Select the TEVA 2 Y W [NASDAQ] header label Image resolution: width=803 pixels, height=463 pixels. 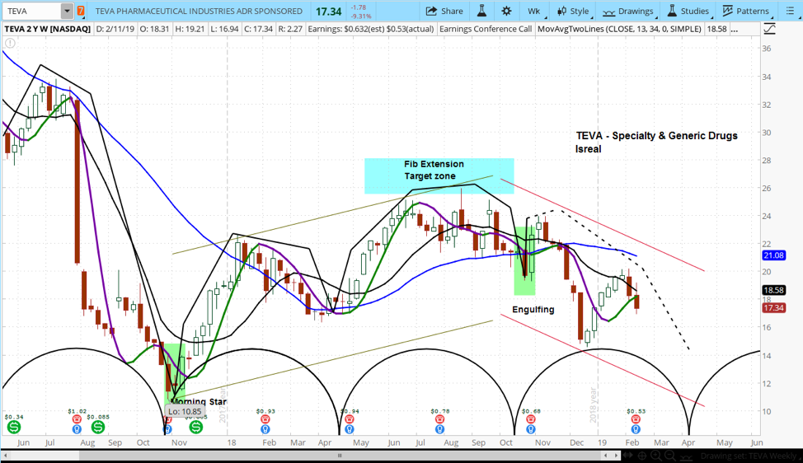(48, 29)
